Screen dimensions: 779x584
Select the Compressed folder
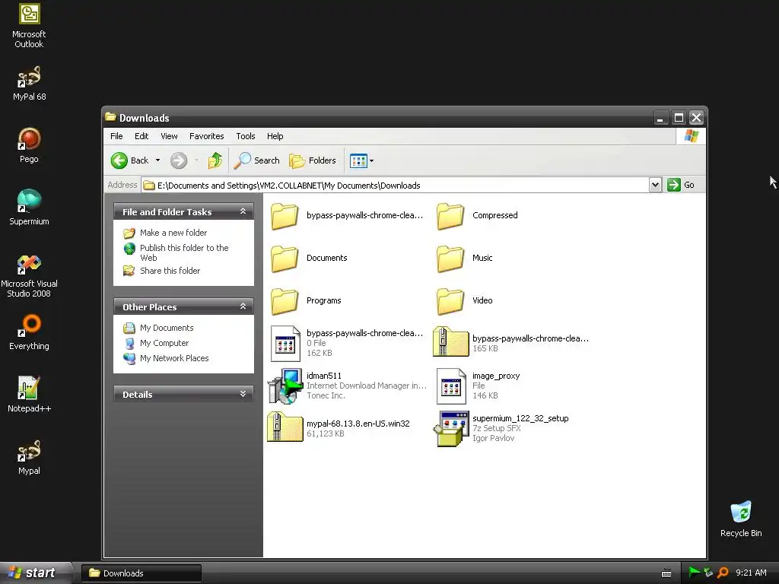coord(477,215)
